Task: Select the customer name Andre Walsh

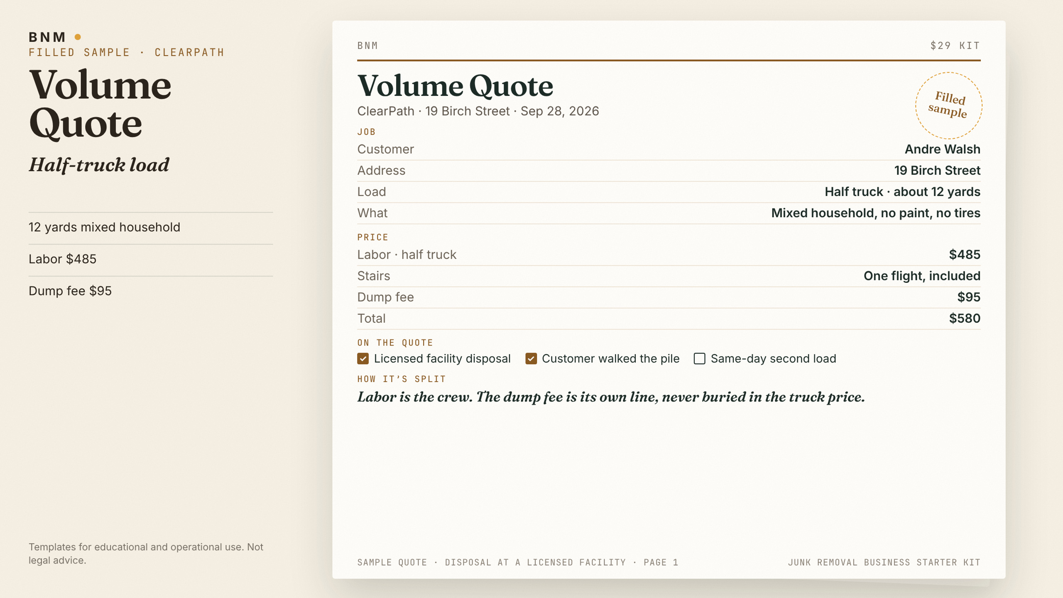Action: click(x=942, y=149)
